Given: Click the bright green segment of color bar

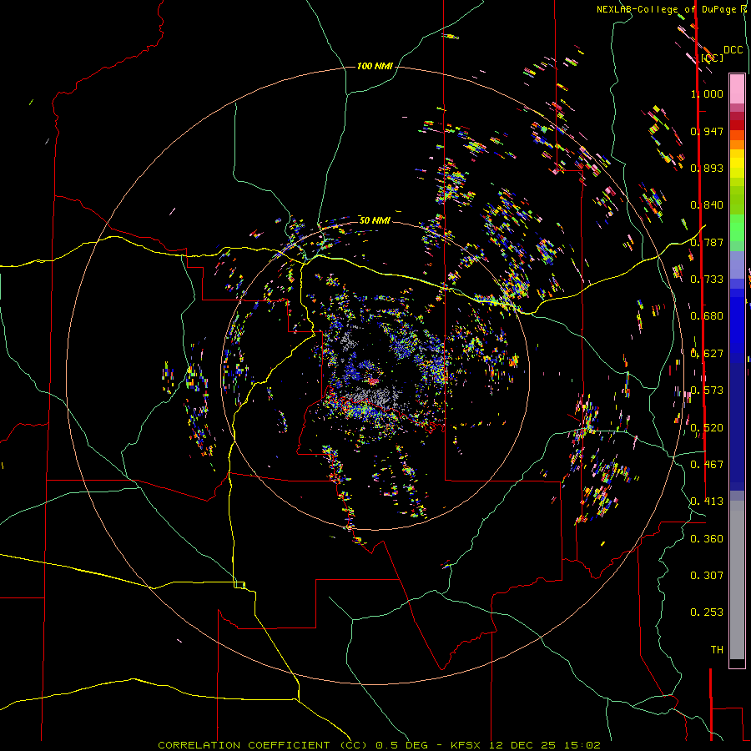Looking at the screenshot, I should [x=737, y=228].
